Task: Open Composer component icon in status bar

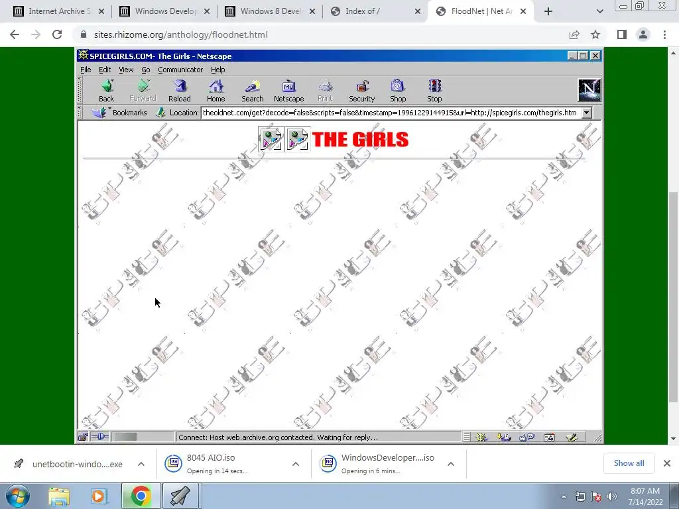Action: [x=572, y=437]
